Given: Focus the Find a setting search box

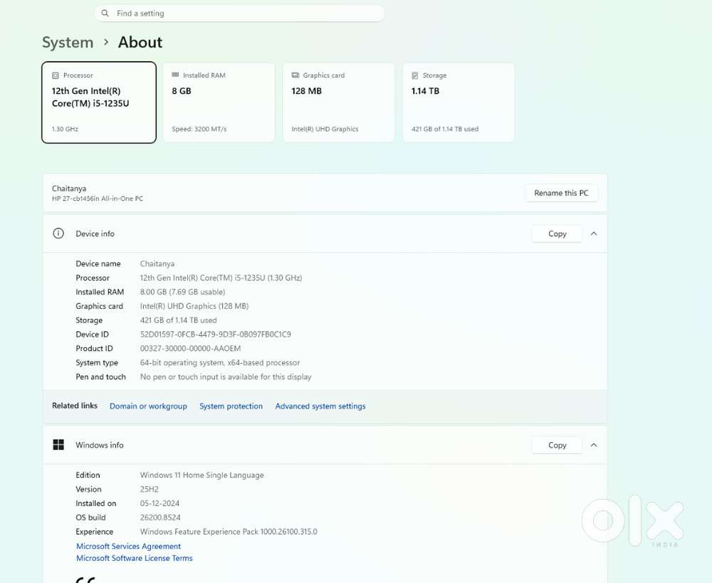Looking at the screenshot, I should pos(239,13).
